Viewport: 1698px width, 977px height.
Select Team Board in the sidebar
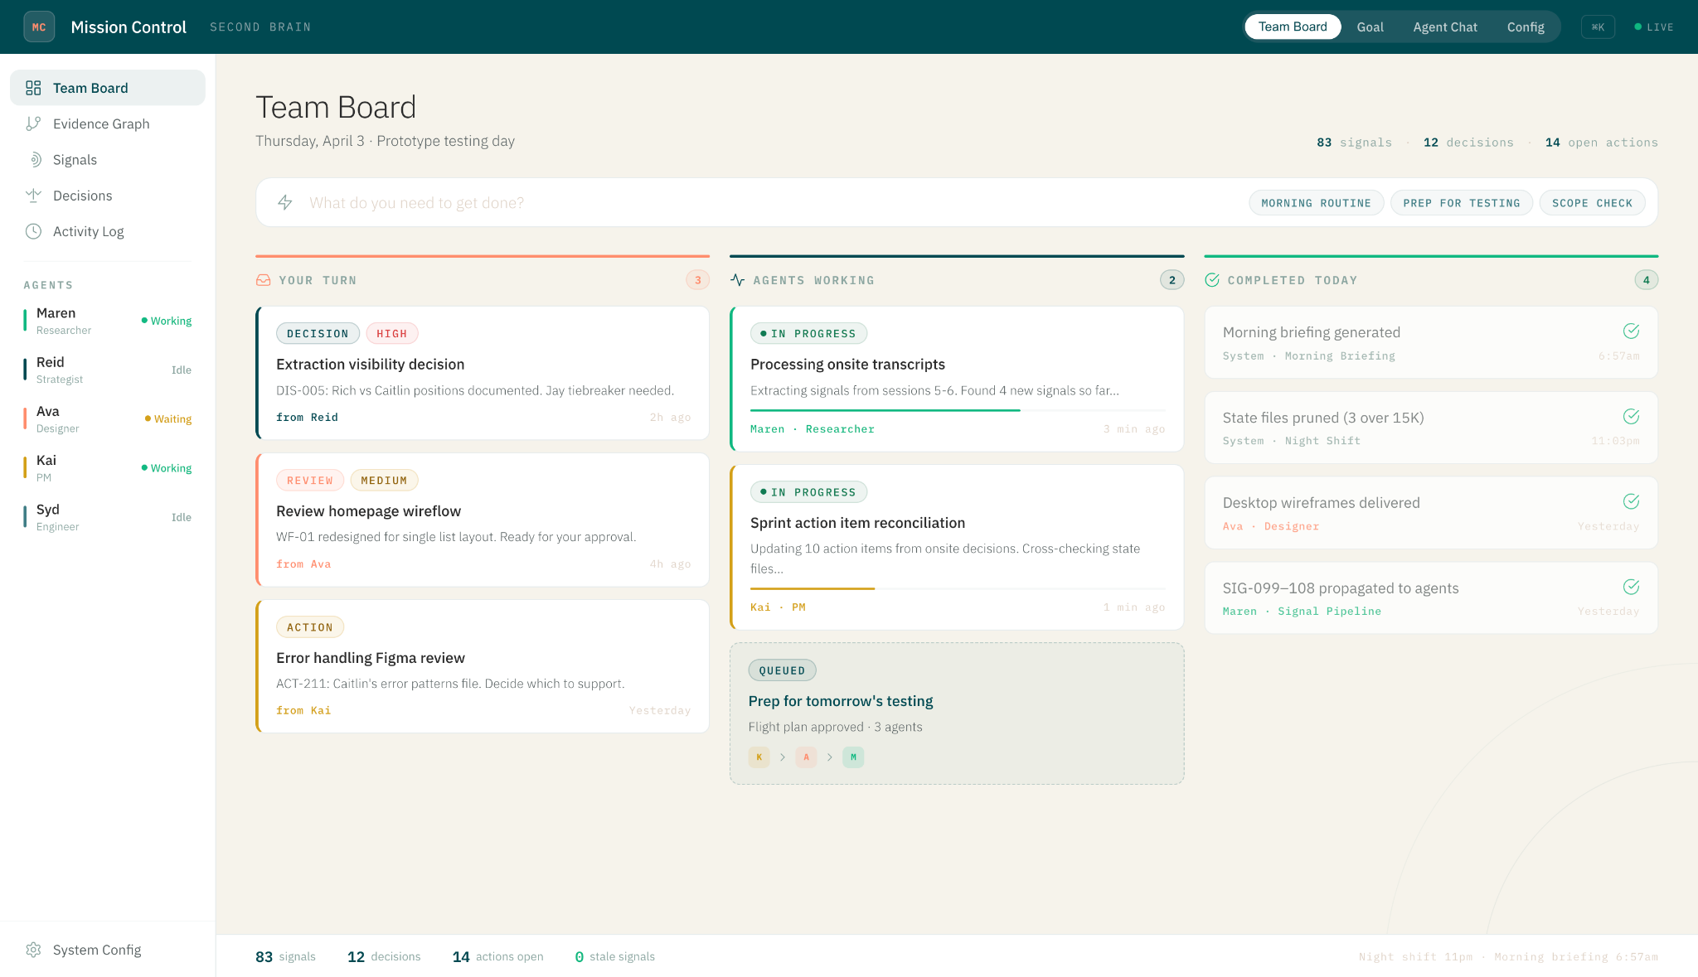[x=108, y=88]
